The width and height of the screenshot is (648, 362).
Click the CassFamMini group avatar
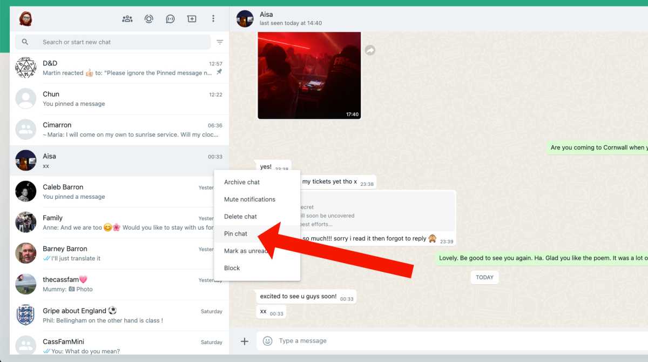pos(26,346)
